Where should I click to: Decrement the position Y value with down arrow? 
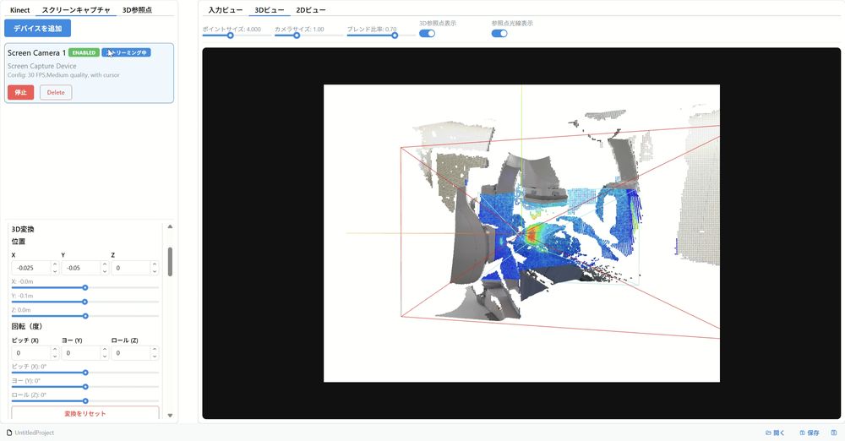click(105, 270)
